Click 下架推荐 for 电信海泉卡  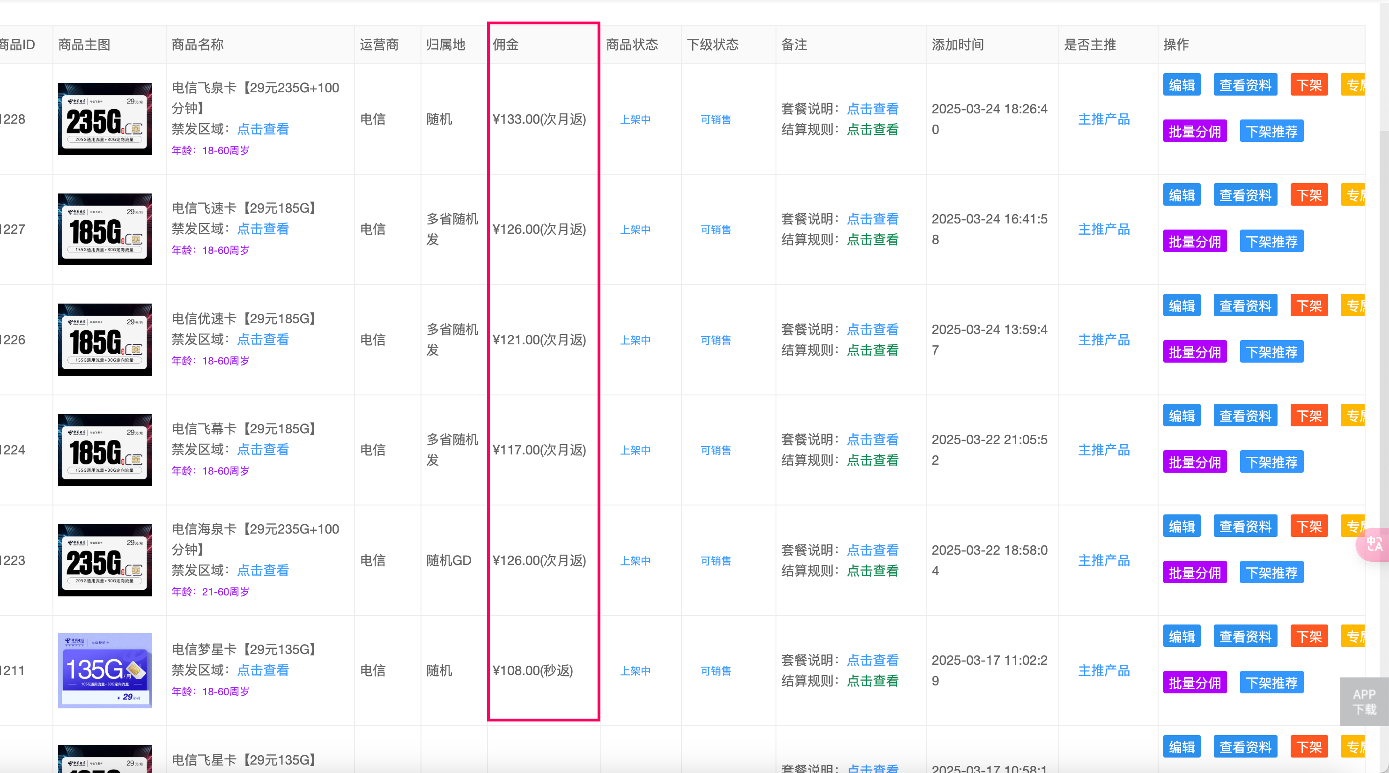click(1271, 572)
